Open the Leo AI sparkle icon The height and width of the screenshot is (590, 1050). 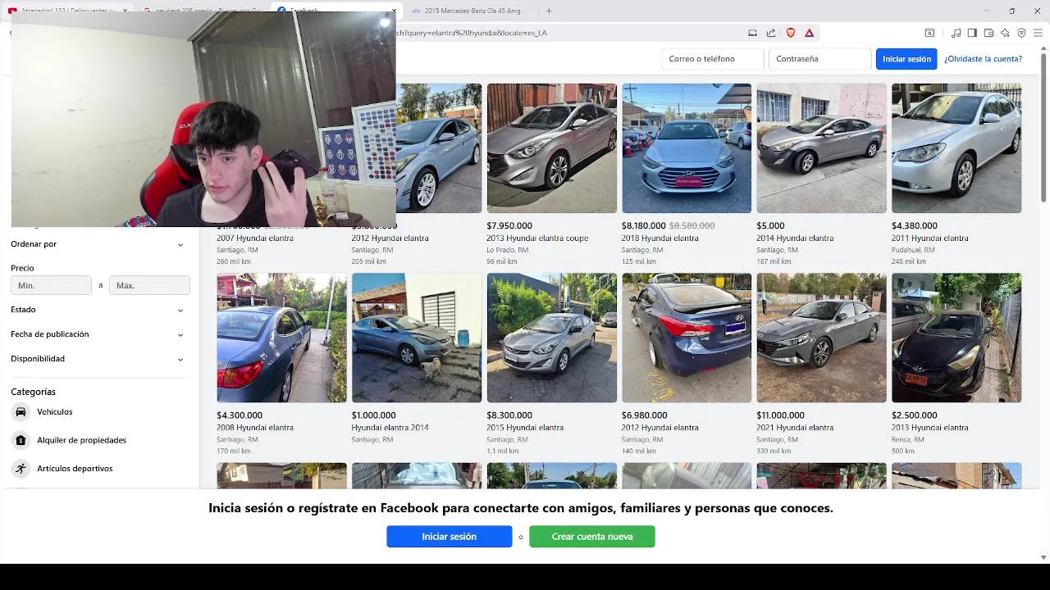[x=1005, y=33]
